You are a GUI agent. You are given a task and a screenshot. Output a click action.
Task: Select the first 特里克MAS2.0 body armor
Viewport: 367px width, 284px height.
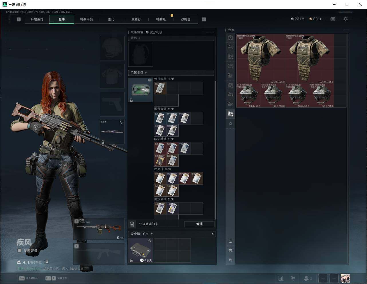[x=261, y=59]
